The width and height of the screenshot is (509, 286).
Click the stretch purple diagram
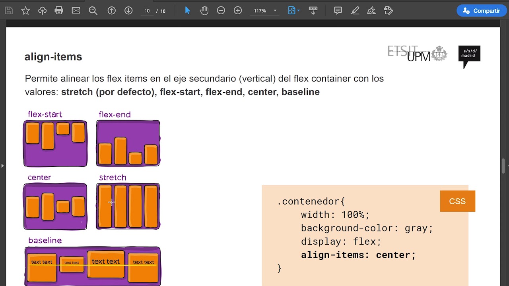point(128,207)
